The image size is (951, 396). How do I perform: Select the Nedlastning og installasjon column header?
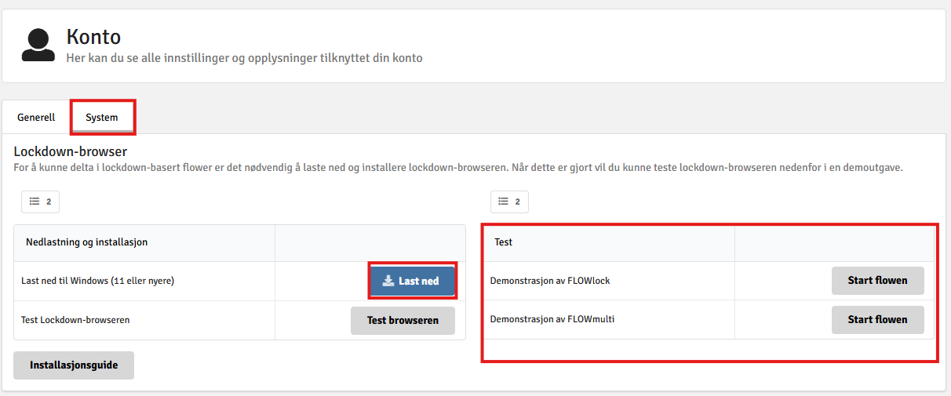coord(144,242)
